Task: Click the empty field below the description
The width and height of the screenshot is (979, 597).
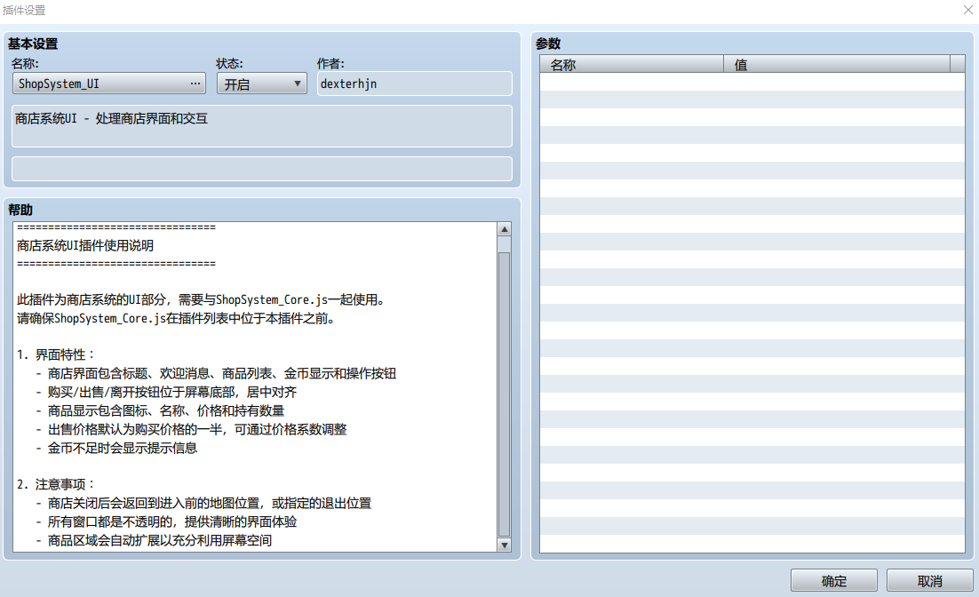Action: 262,169
